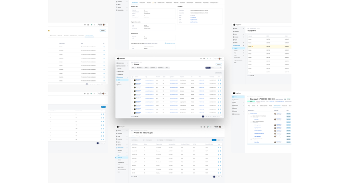The height and width of the screenshot is (183, 340).
Task: Collapse the highlighted Administration section in the Users sidebar
Action: (x=127, y=77)
